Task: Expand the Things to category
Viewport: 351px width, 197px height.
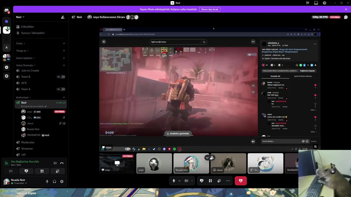Action: pos(22,51)
